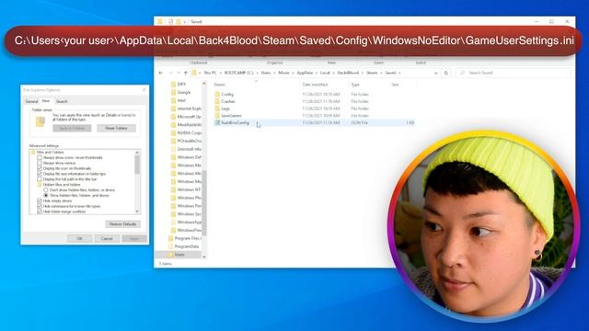Switch to Search tab in Folder Options
This screenshot has height=331, width=589.
point(62,101)
